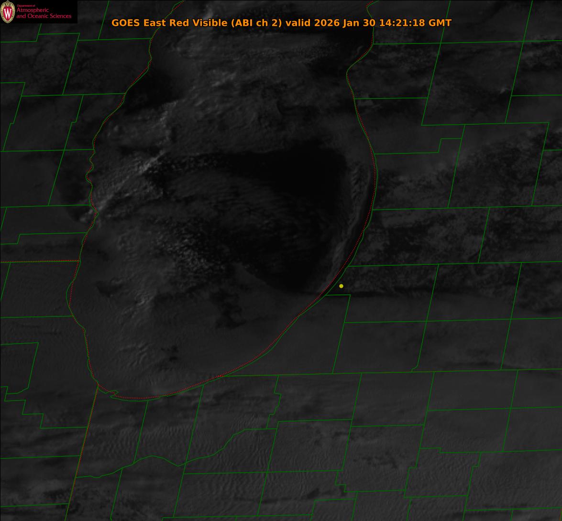
Task: Click the yellow dot location marker
Action: [341, 286]
